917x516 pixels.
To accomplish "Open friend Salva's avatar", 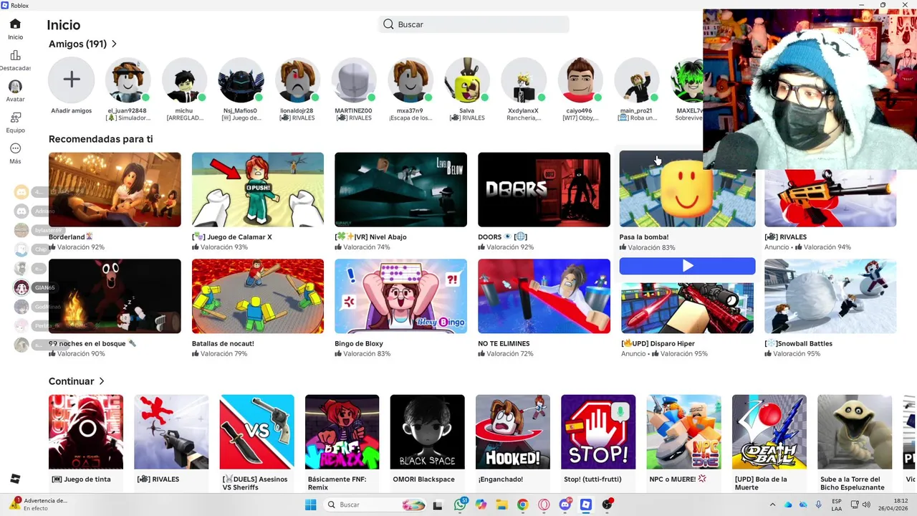I will pyautogui.click(x=467, y=80).
